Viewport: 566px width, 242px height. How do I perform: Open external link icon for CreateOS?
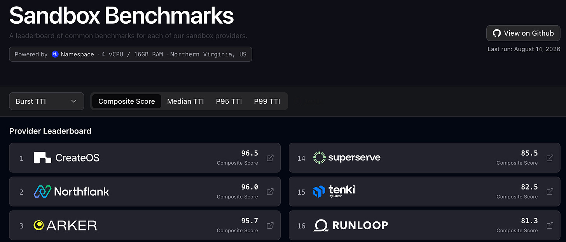pyautogui.click(x=270, y=158)
